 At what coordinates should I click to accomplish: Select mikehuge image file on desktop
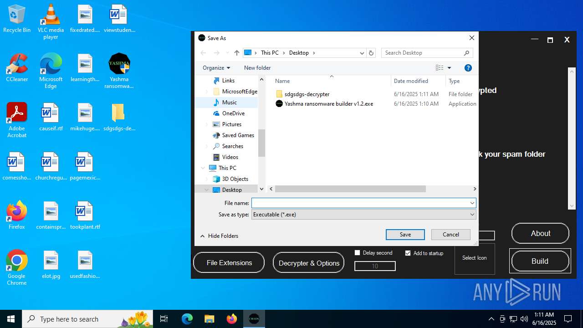85,117
